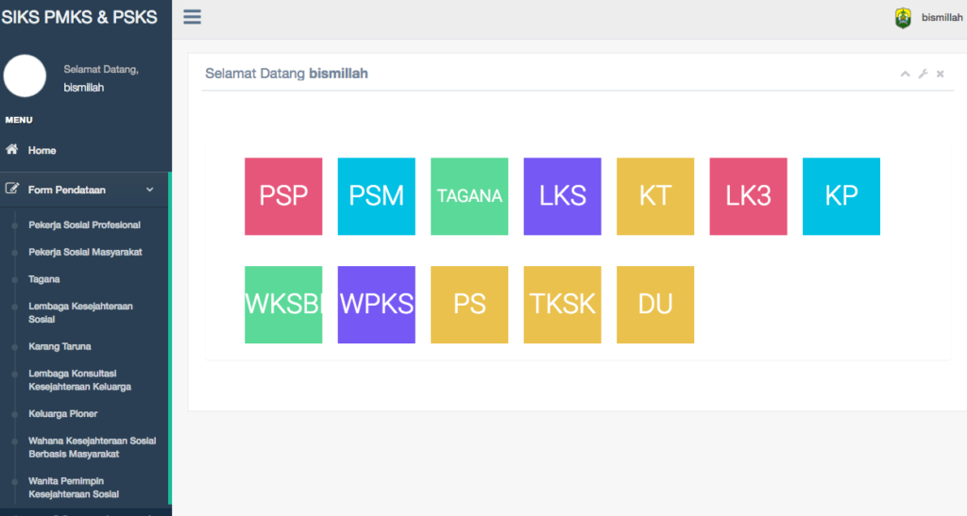Viewport: 967px width, 516px height.
Task: Click the SIKS PMKS & PSKS title link
Action: pos(80,17)
